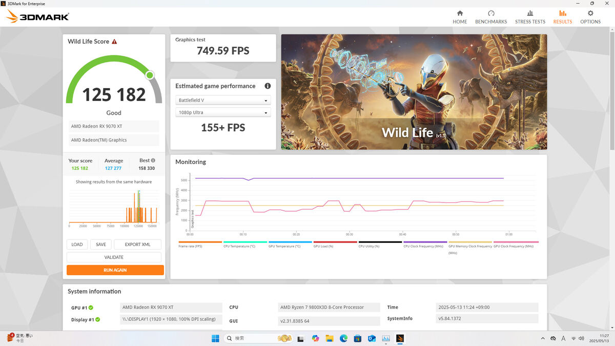
Task: Click the AMD Radeon RX 9070 XT score label
Action: pyautogui.click(x=114, y=126)
